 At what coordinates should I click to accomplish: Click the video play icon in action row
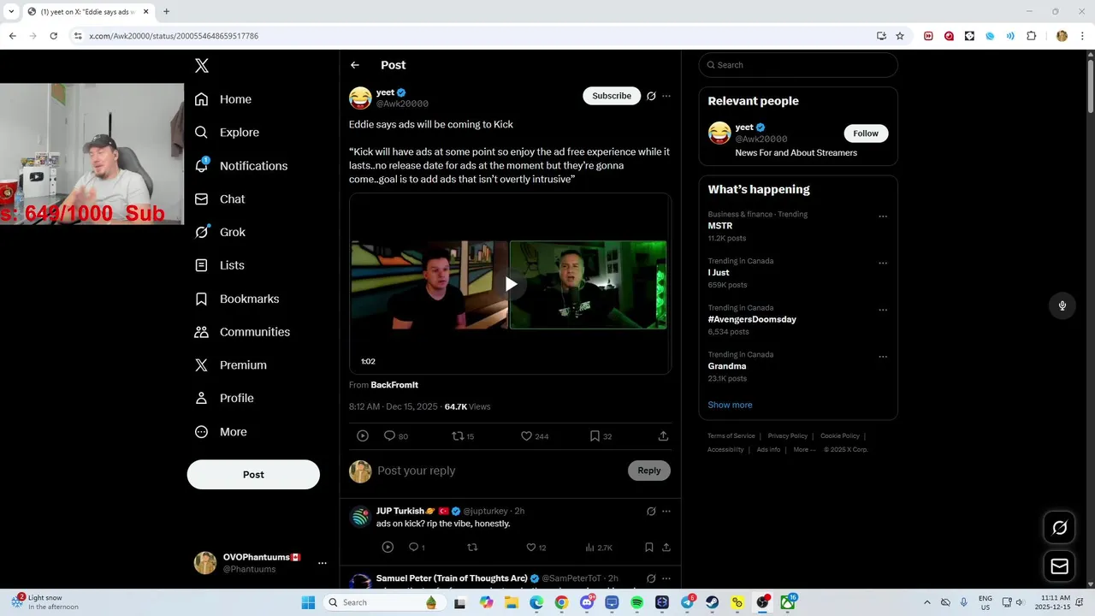click(x=363, y=436)
